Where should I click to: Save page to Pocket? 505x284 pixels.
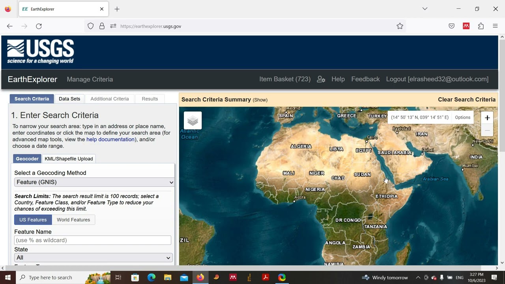click(x=452, y=26)
